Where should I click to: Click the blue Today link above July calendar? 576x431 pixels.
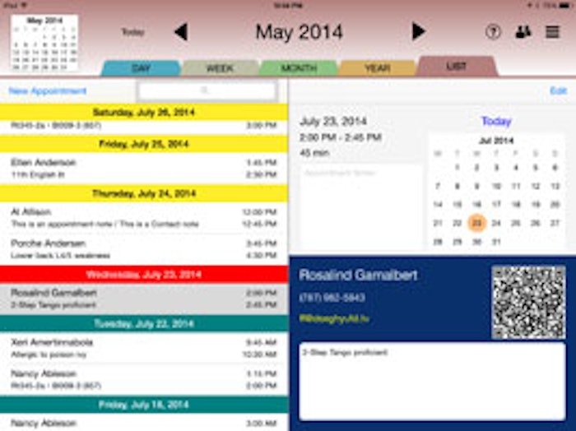click(x=495, y=121)
